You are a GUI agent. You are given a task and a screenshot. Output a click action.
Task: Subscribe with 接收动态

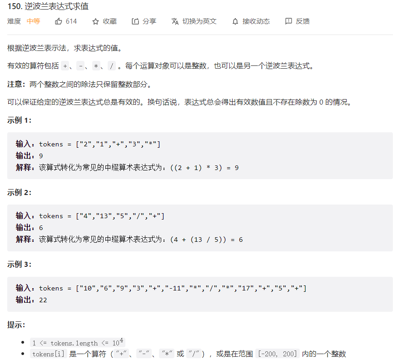tap(256, 21)
